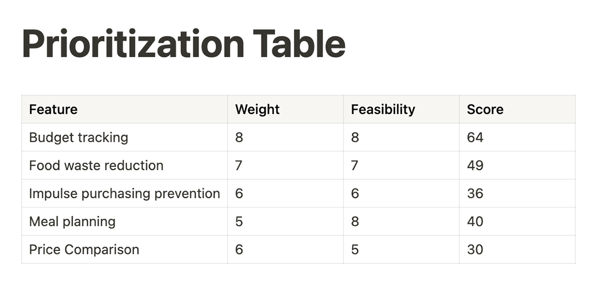Image resolution: width=598 pixels, height=288 pixels.
Task: Click the score cell showing 40
Action: (x=517, y=221)
